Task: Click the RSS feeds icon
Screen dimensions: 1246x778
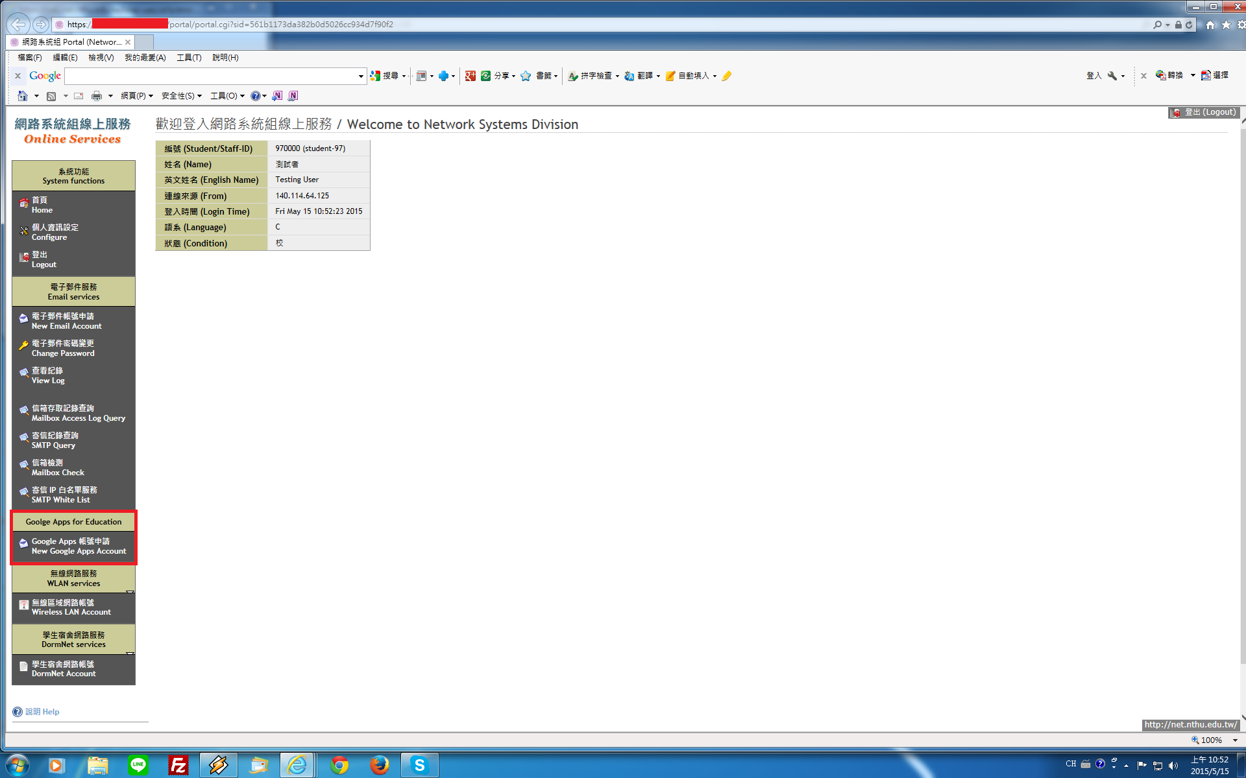Action: pos(51,96)
